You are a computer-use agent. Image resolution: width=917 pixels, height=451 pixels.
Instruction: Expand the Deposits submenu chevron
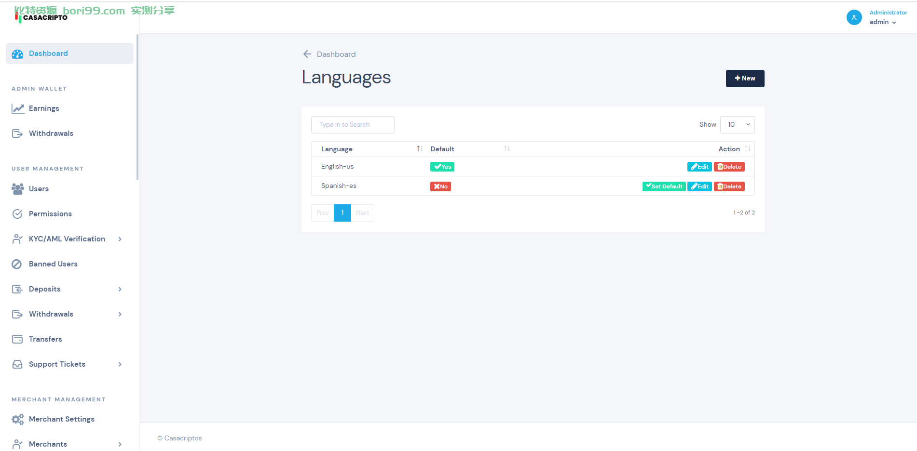[x=120, y=289]
